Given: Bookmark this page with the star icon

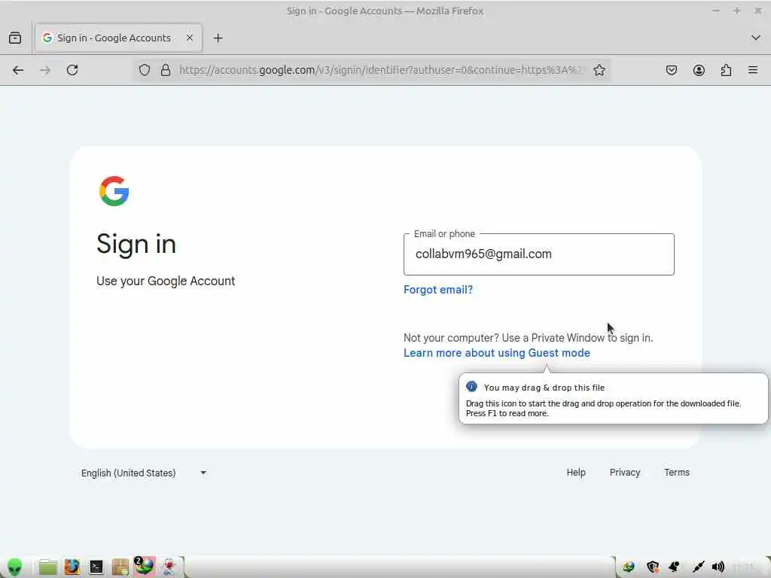Looking at the screenshot, I should 599,70.
